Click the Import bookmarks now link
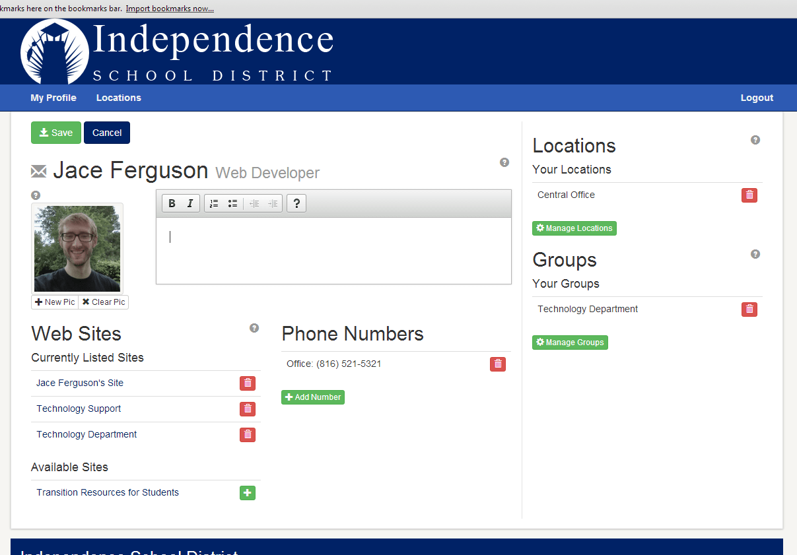The height and width of the screenshot is (555, 797). [170, 9]
